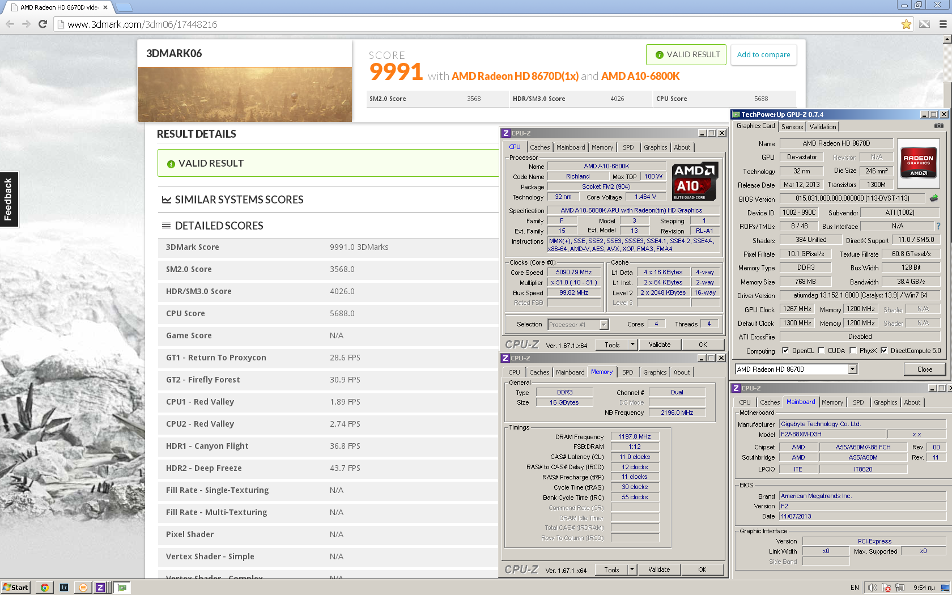Click the browser forward arrow
The width and height of the screenshot is (952, 595).
[x=26, y=24]
